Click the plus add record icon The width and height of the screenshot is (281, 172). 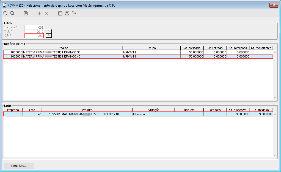[x=39, y=13]
